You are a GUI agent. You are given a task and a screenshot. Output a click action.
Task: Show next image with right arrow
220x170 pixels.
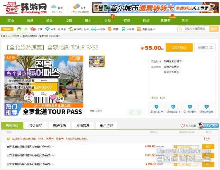pos(139,112)
